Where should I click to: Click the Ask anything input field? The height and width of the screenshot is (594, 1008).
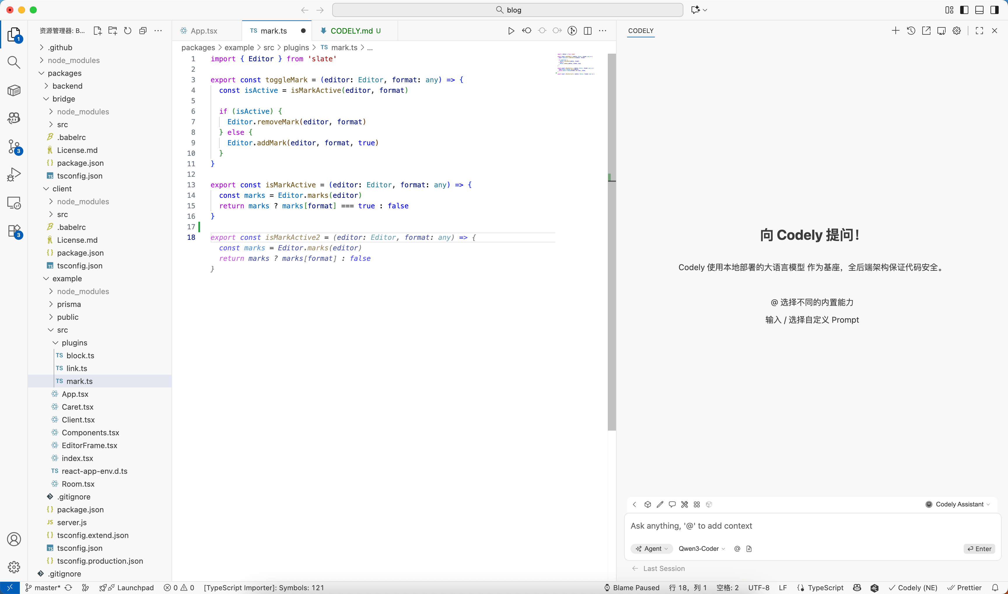[800, 526]
